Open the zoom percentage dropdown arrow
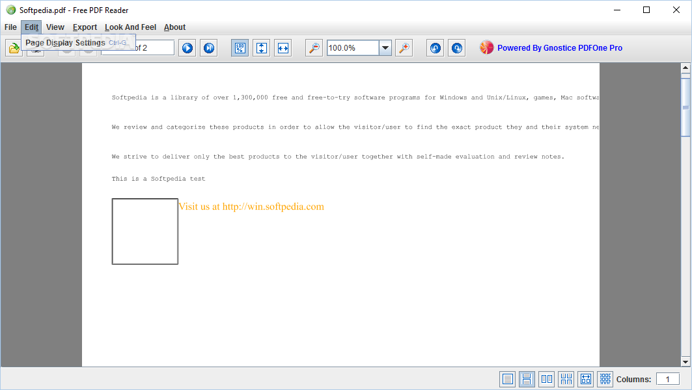Image resolution: width=692 pixels, height=390 pixels. [385, 48]
